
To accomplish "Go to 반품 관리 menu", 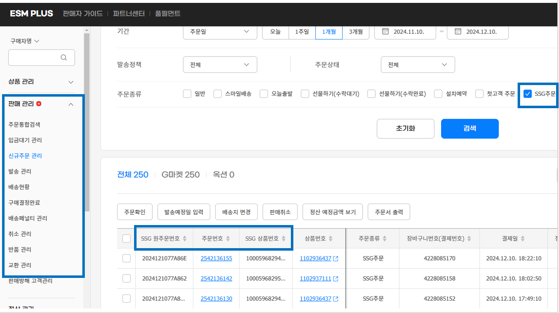I will coord(20,250).
